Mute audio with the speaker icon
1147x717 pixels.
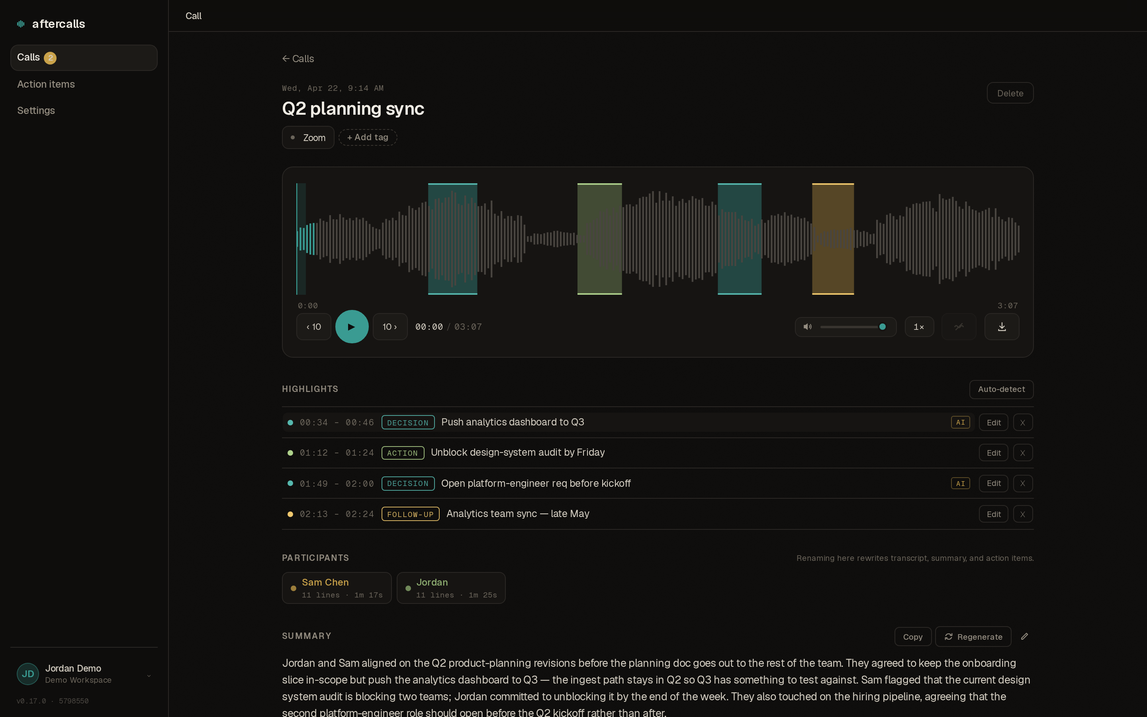(808, 327)
